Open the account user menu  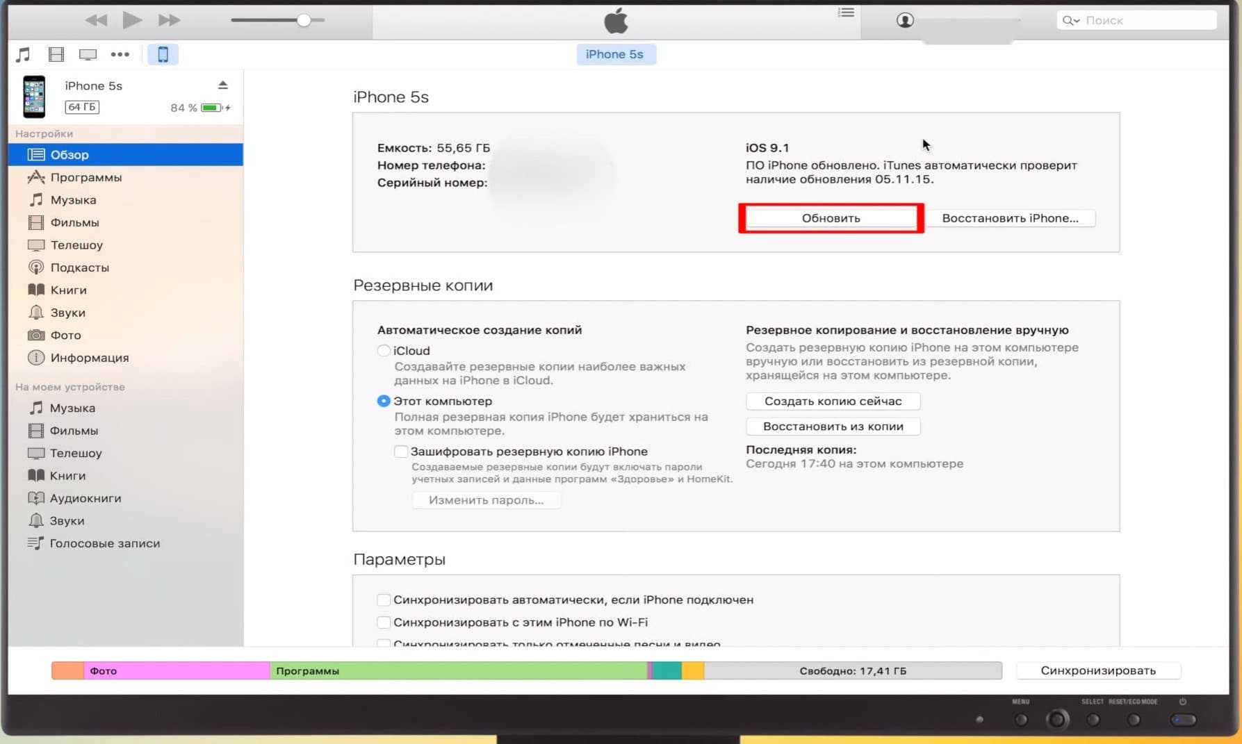[905, 20]
